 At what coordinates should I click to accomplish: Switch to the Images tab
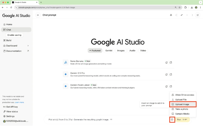tap(121, 51)
